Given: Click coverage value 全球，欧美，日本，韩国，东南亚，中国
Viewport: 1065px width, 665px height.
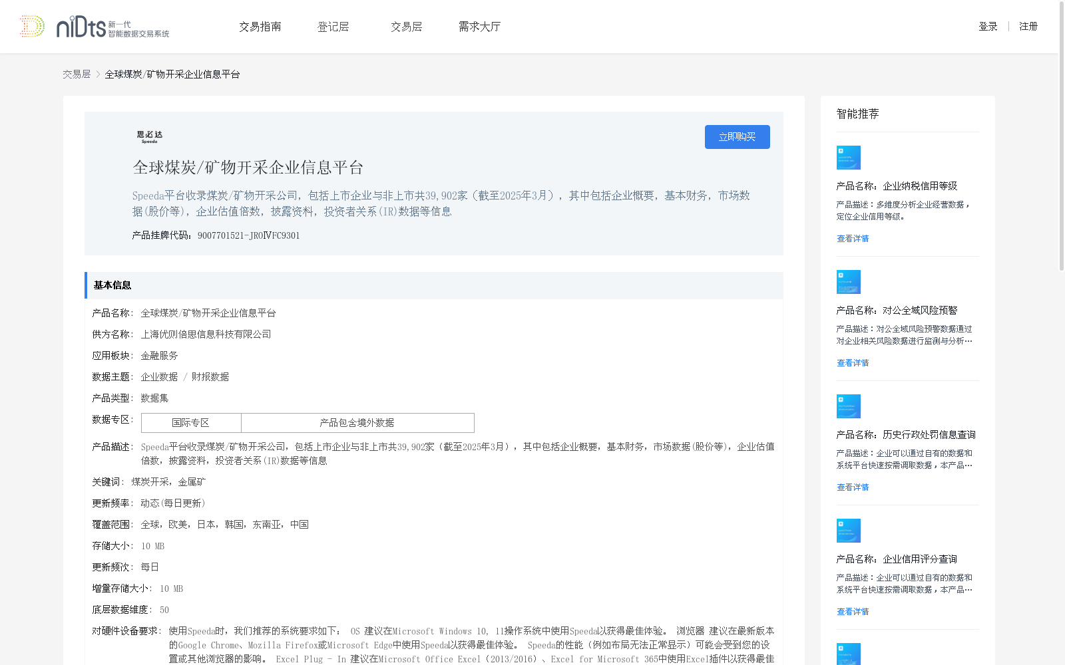Looking at the screenshot, I should pyautogui.click(x=224, y=525).
